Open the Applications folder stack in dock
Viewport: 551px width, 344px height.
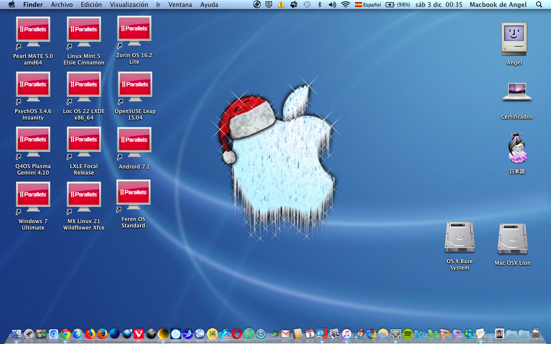(511, 334)
